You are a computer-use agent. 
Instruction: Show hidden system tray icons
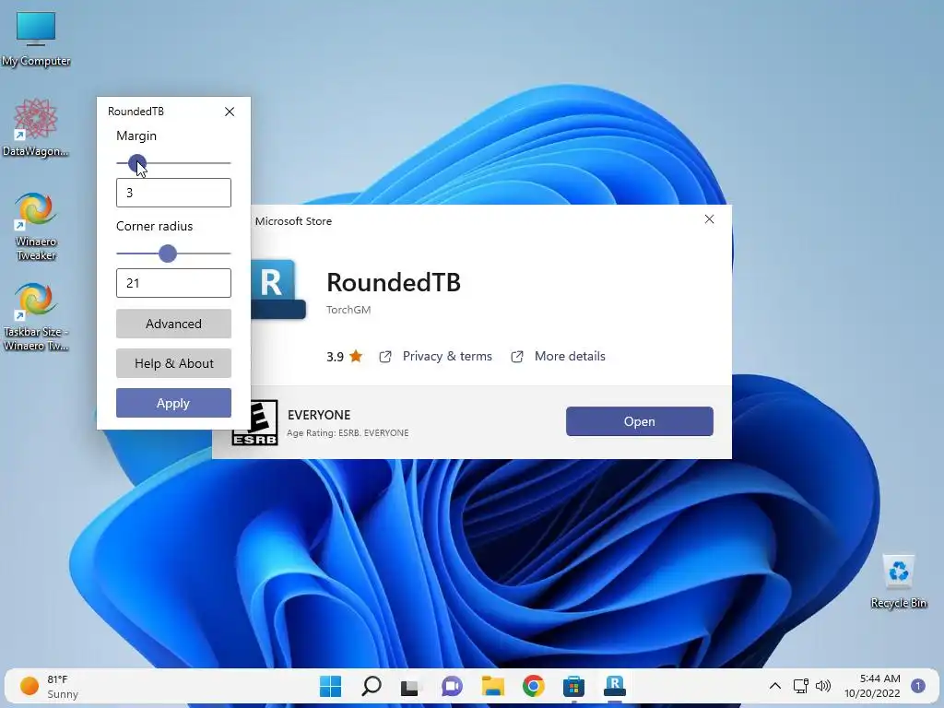tap(775, 686)
